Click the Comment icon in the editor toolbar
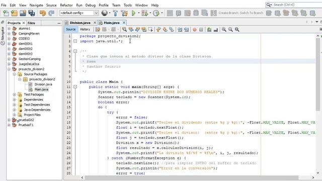 [209, 30]
